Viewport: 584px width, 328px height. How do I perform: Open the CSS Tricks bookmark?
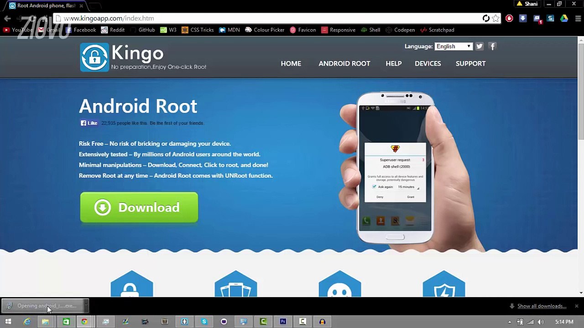(198, 30)
